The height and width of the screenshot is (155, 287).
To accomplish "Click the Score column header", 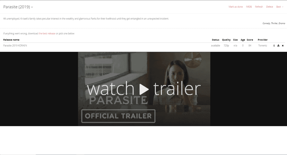I will (250, 40).
